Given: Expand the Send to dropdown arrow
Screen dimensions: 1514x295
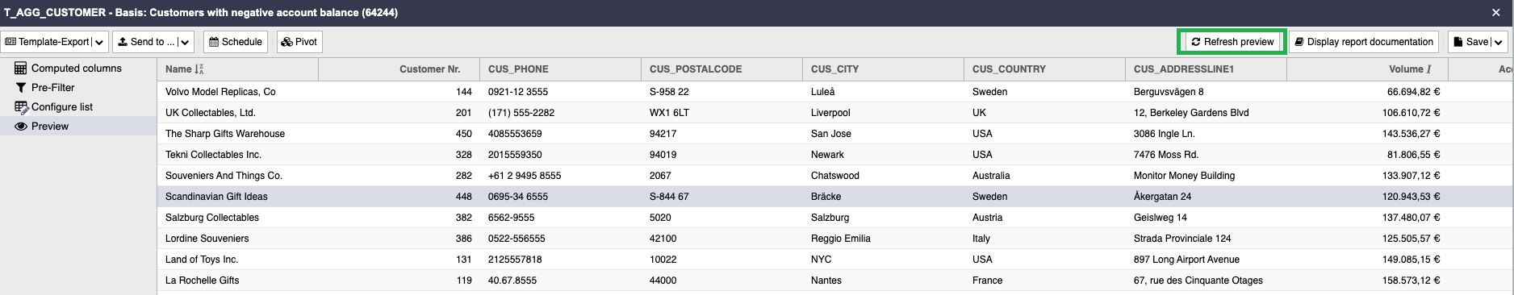Looking at the screenshot, I should tap(184, 42).
